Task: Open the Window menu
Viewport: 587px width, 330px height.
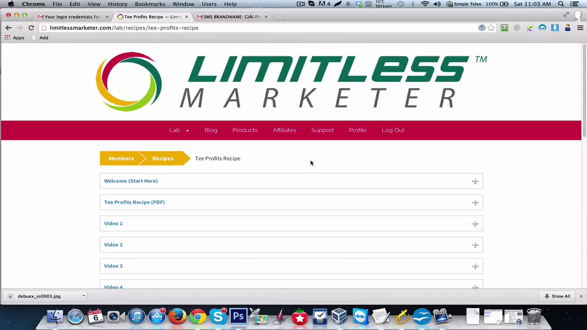Action: tap(183, 4)
